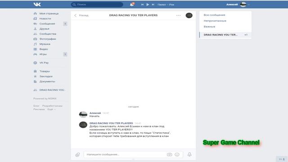Open the online friends counter in bottom corner

282,159
